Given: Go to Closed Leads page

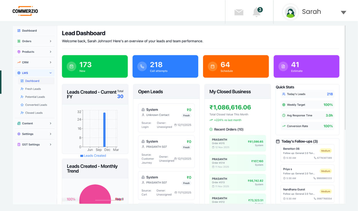Looking at the screenshot, I should (x=34, y=113).
